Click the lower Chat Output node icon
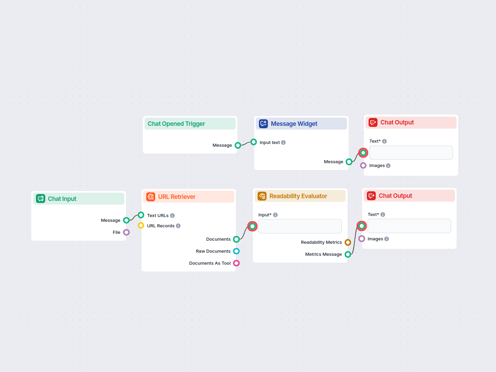Image resolution: width=496 pixels, height=372 pixels. coord(371,195)
